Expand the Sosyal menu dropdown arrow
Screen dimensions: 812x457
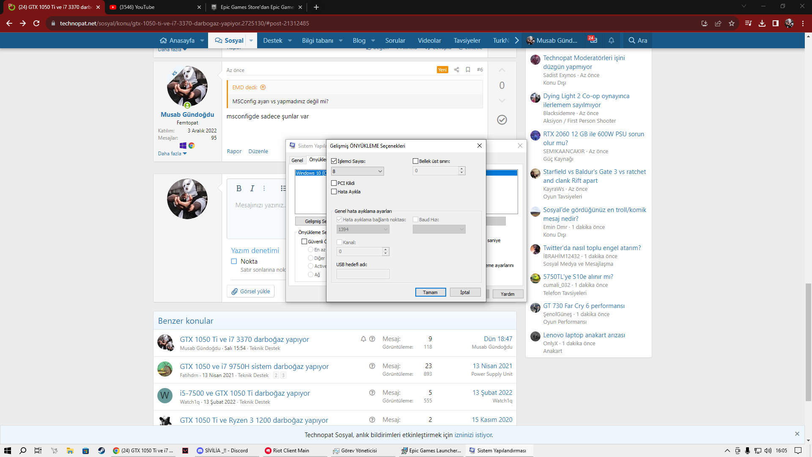point(251,41)
